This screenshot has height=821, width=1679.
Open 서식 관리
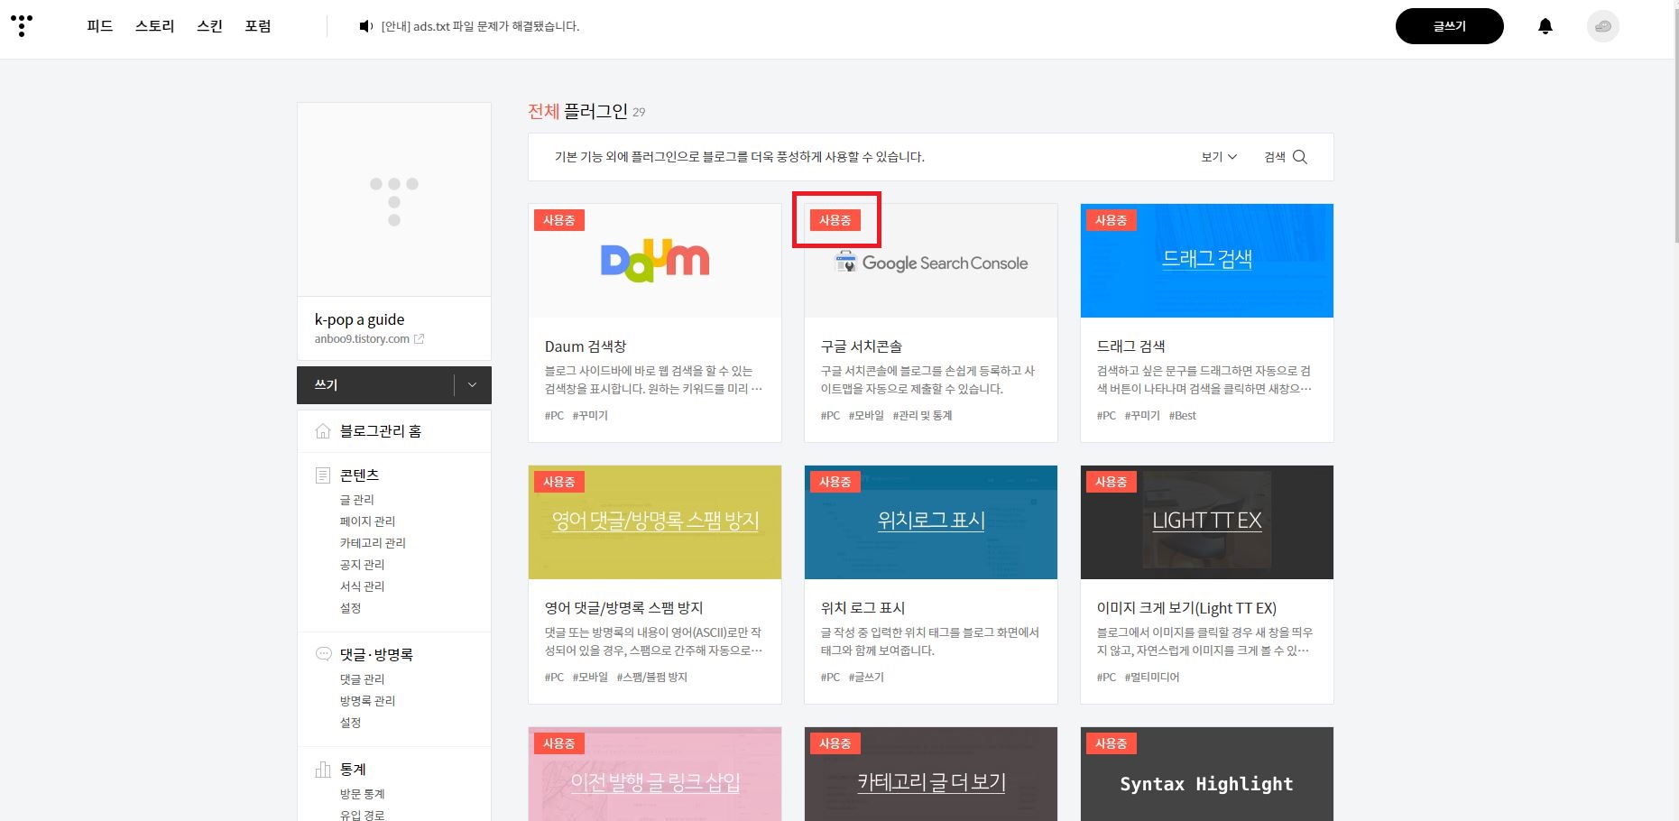(x=362, y=586)
